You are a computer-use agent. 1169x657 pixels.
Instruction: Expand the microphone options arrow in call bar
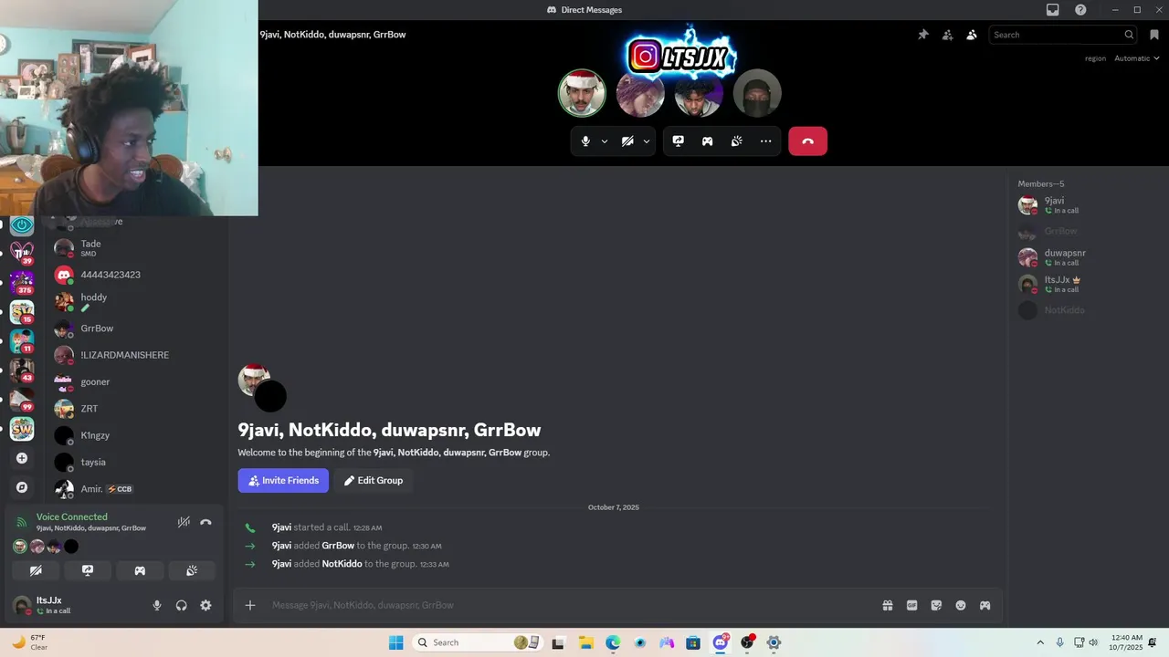coord(604,141)
